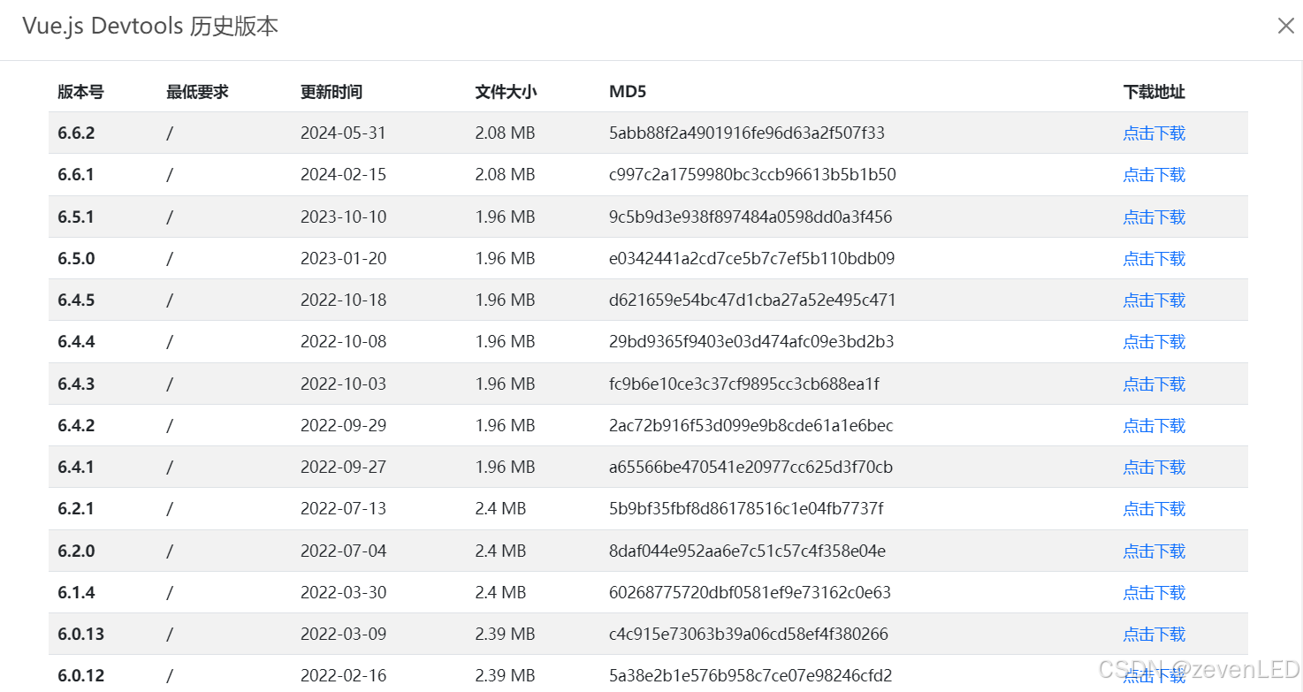Click the date 2022-07-13

(343, 509)
